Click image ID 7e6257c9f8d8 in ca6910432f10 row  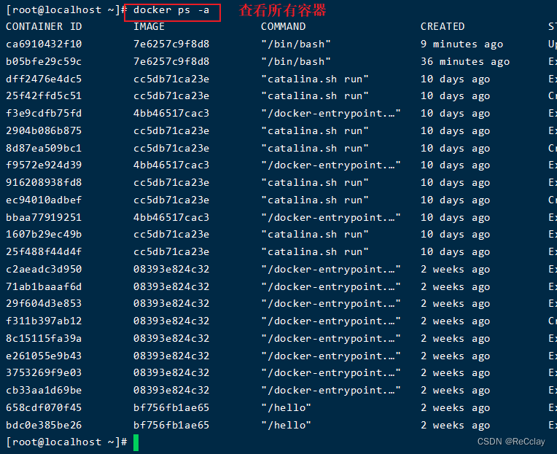[x=171, y=44]
